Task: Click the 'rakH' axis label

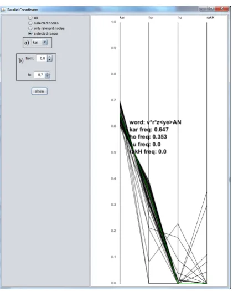Action: (x=210, y=17)
